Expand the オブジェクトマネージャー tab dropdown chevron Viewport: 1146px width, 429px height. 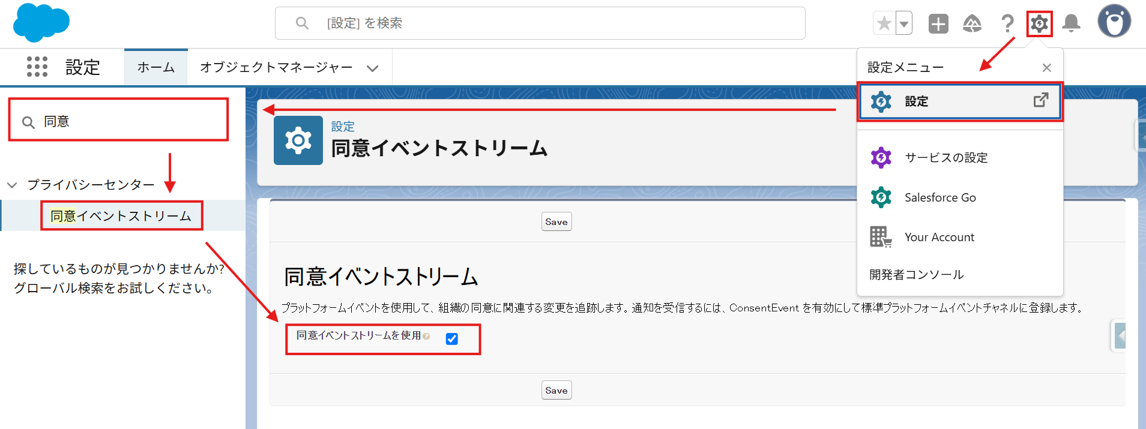pyautogui.click(x=372, y=68)
